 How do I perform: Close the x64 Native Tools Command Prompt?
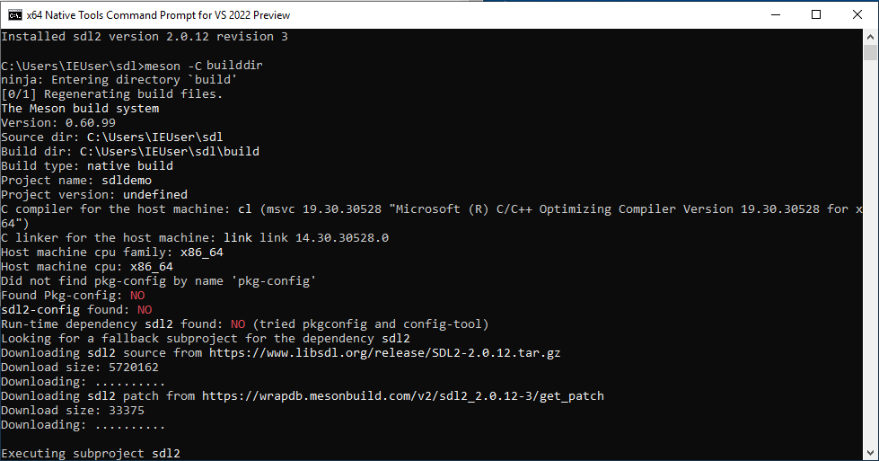[x=857, y=14]
